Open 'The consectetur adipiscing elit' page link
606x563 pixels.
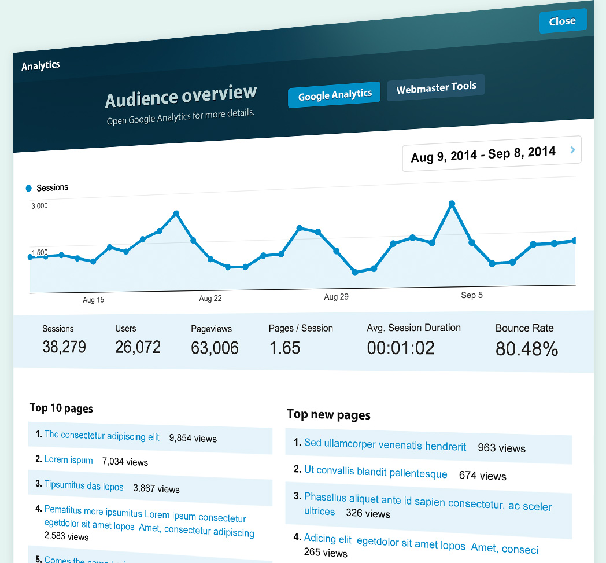click(102, 436)
